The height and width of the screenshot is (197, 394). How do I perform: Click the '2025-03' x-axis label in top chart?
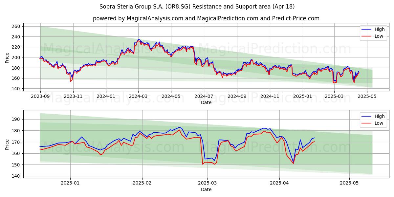pyautogui.click(x=334, y=97)
